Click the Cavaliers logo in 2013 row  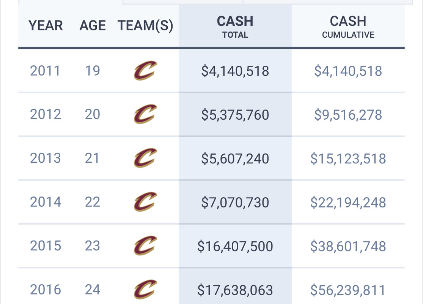pos(145,158)
